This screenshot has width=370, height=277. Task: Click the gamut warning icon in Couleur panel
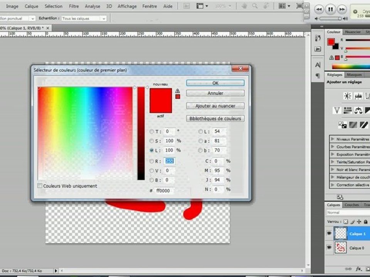(x=331, y=57)
